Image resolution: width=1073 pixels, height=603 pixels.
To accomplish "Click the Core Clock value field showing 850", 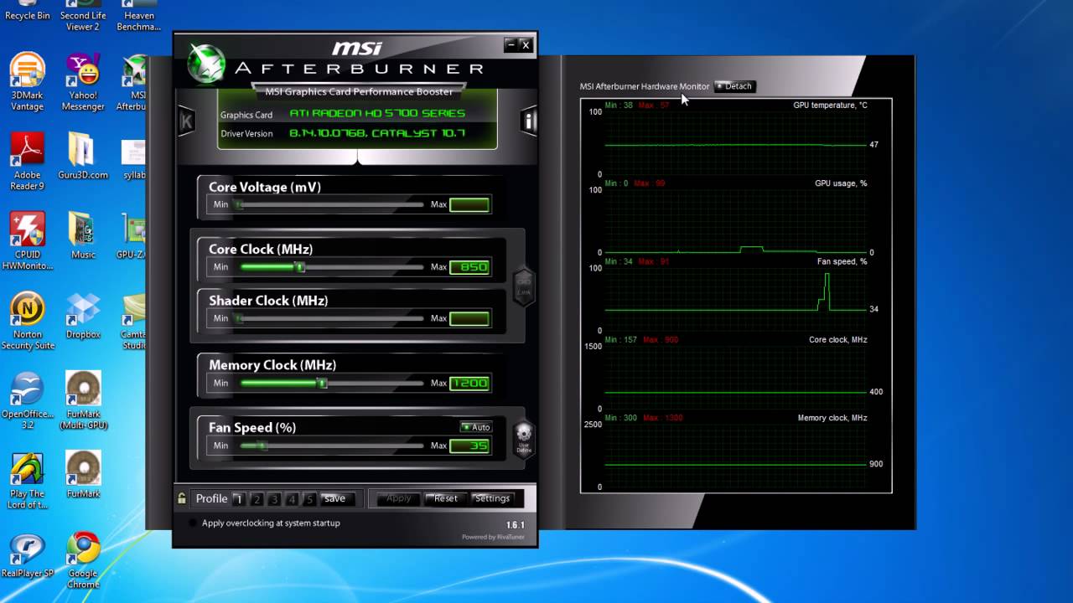I will point(469,267).
